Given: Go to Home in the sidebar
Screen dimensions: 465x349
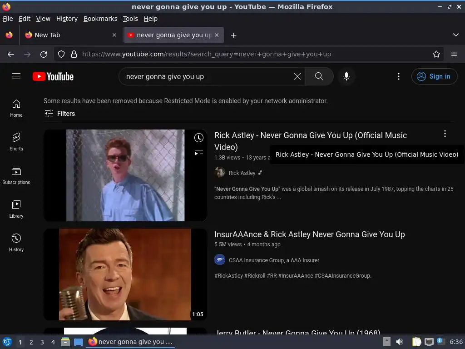Looking at the screenshot, I should click(16, 108).
